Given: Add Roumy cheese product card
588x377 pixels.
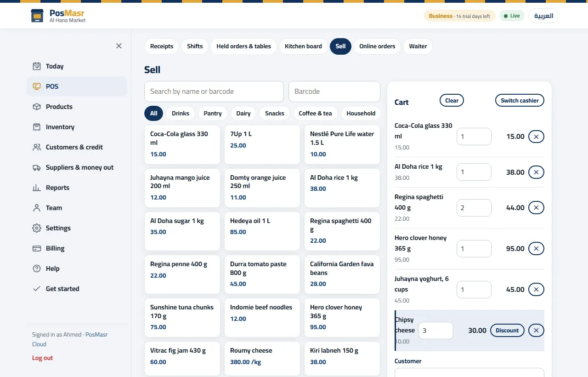Looking at the screenshot, I should point(262,359).
